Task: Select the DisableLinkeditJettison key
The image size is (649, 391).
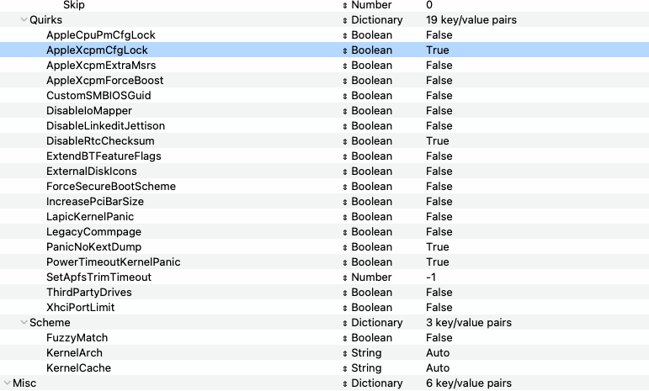Action: (105, 125)
